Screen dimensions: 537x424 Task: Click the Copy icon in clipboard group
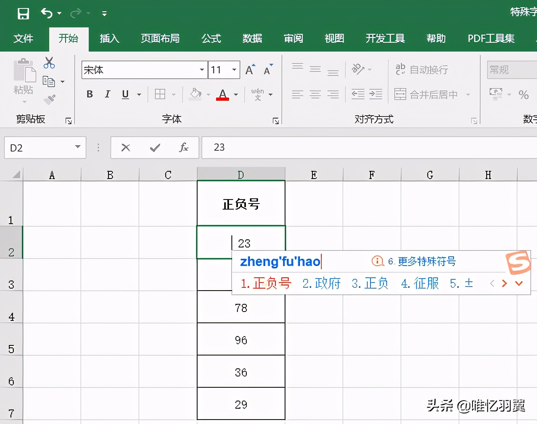(49, 81)
